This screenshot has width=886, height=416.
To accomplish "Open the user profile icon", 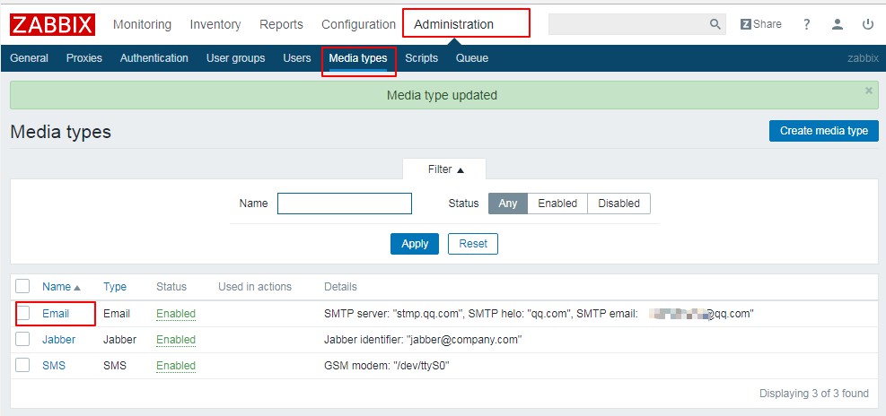I will [x=838, y=24].
